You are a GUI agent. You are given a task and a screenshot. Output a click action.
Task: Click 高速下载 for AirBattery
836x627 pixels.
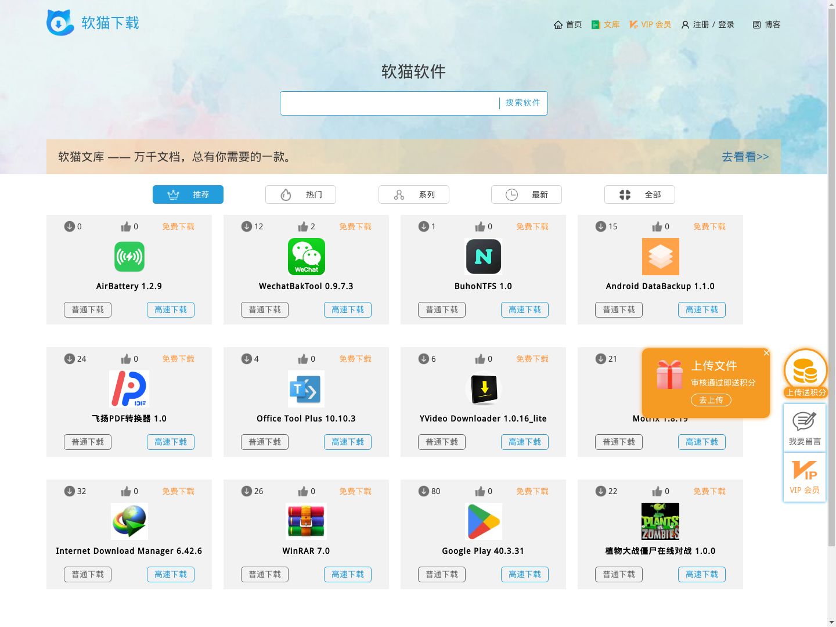pos(171,310)
